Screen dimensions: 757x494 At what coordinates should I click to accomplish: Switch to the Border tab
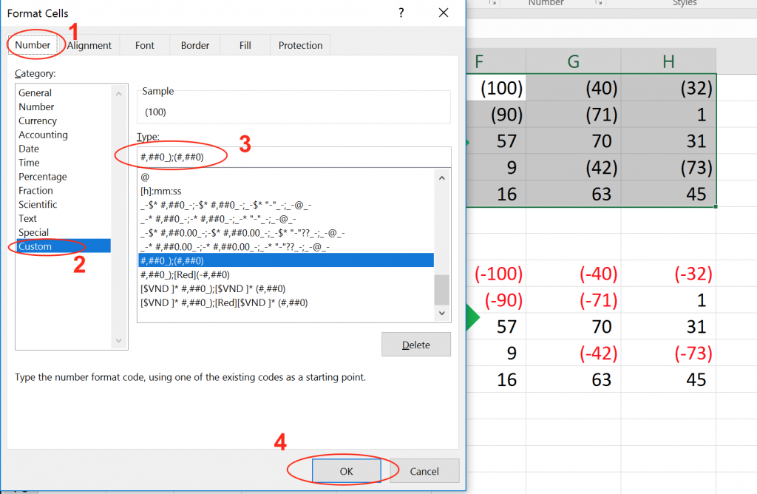click(x=194, y=45)
